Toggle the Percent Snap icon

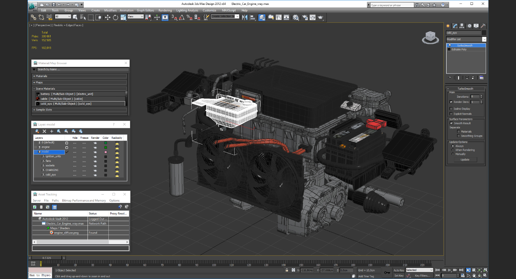point(189,17)
